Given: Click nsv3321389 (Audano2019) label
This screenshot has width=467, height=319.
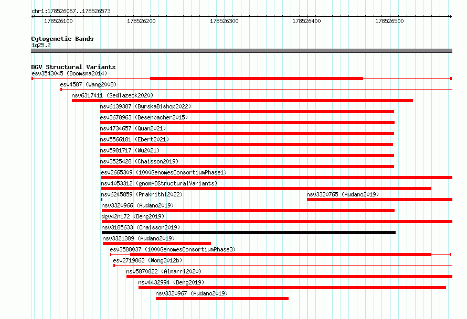Looking at the screenshot, I should point(139,238).
